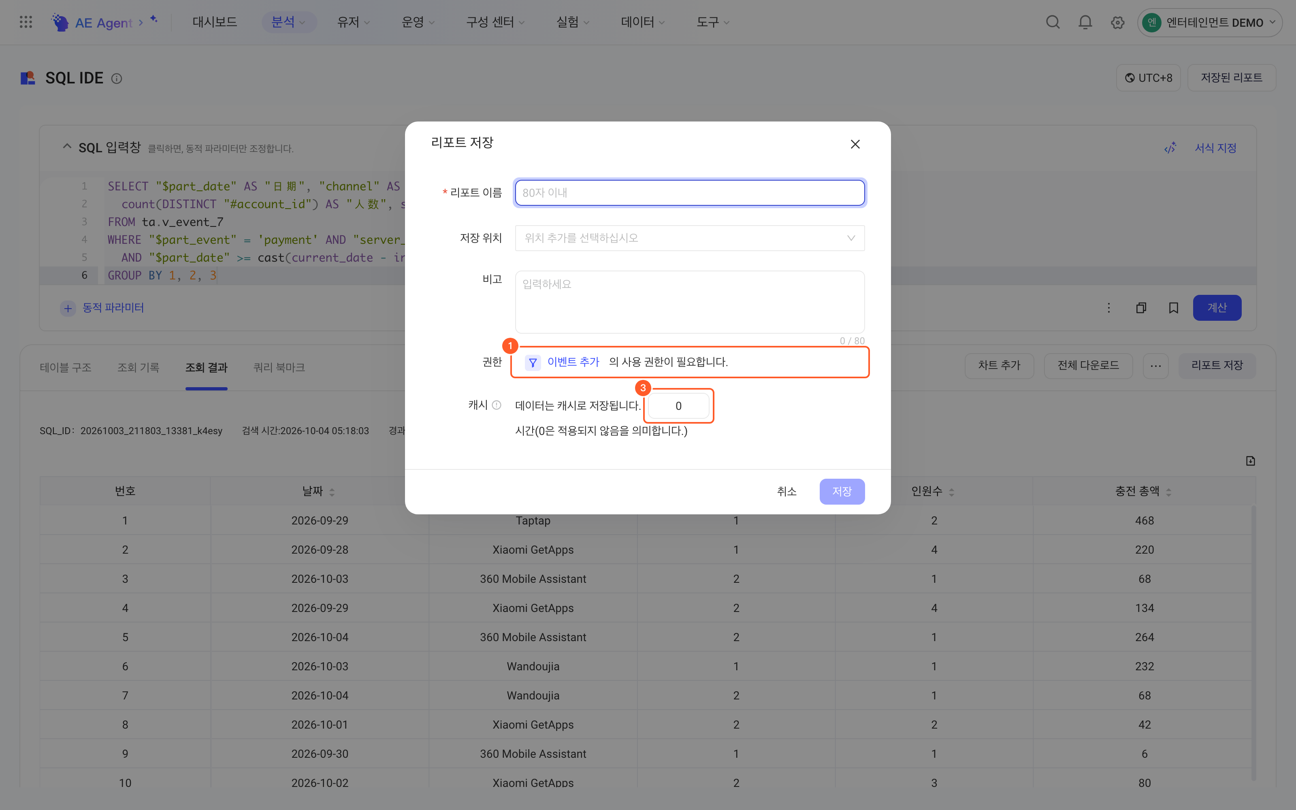1296x810 pixels.
Task: Click the cache info icon next to 캐시
Action: pyautogui.click(x=497, y=405)
